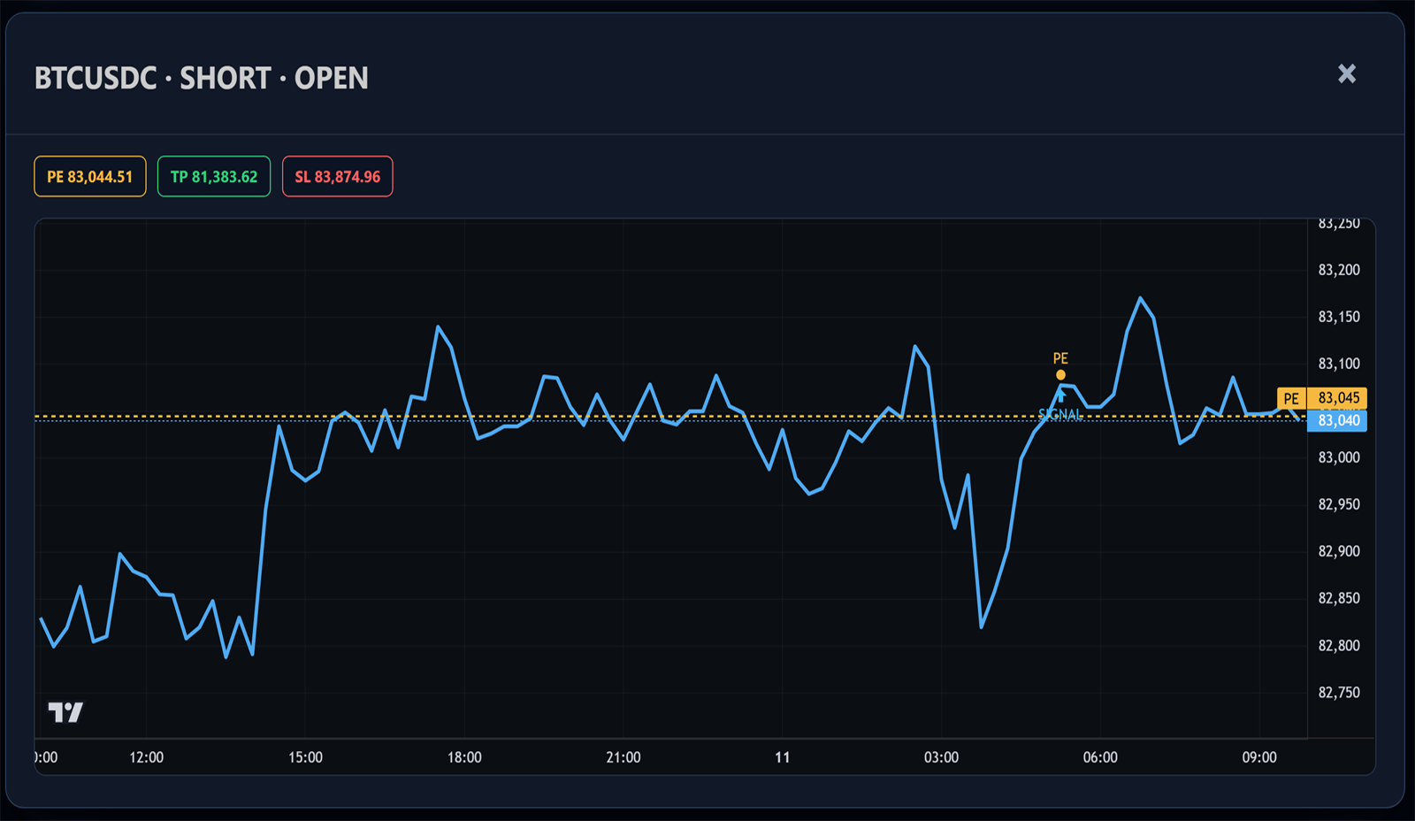Click the 03:00 time axis label
Viewport: 1415px width, 821px height.
pos(941,757)
